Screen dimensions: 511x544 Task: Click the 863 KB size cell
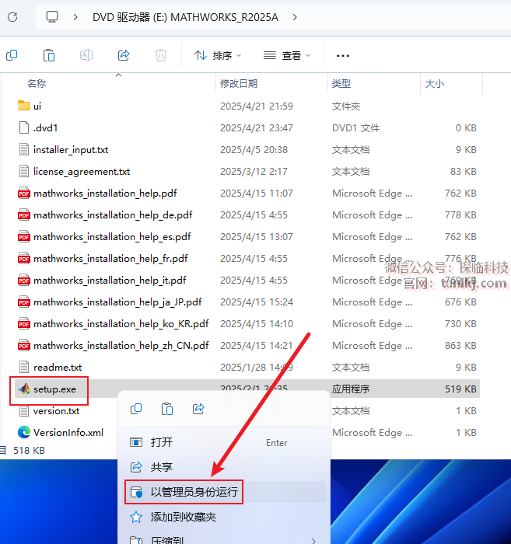click(460, 346)
